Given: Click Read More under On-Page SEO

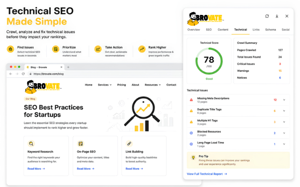Looking at the screenshot, I should coord(85,169).
